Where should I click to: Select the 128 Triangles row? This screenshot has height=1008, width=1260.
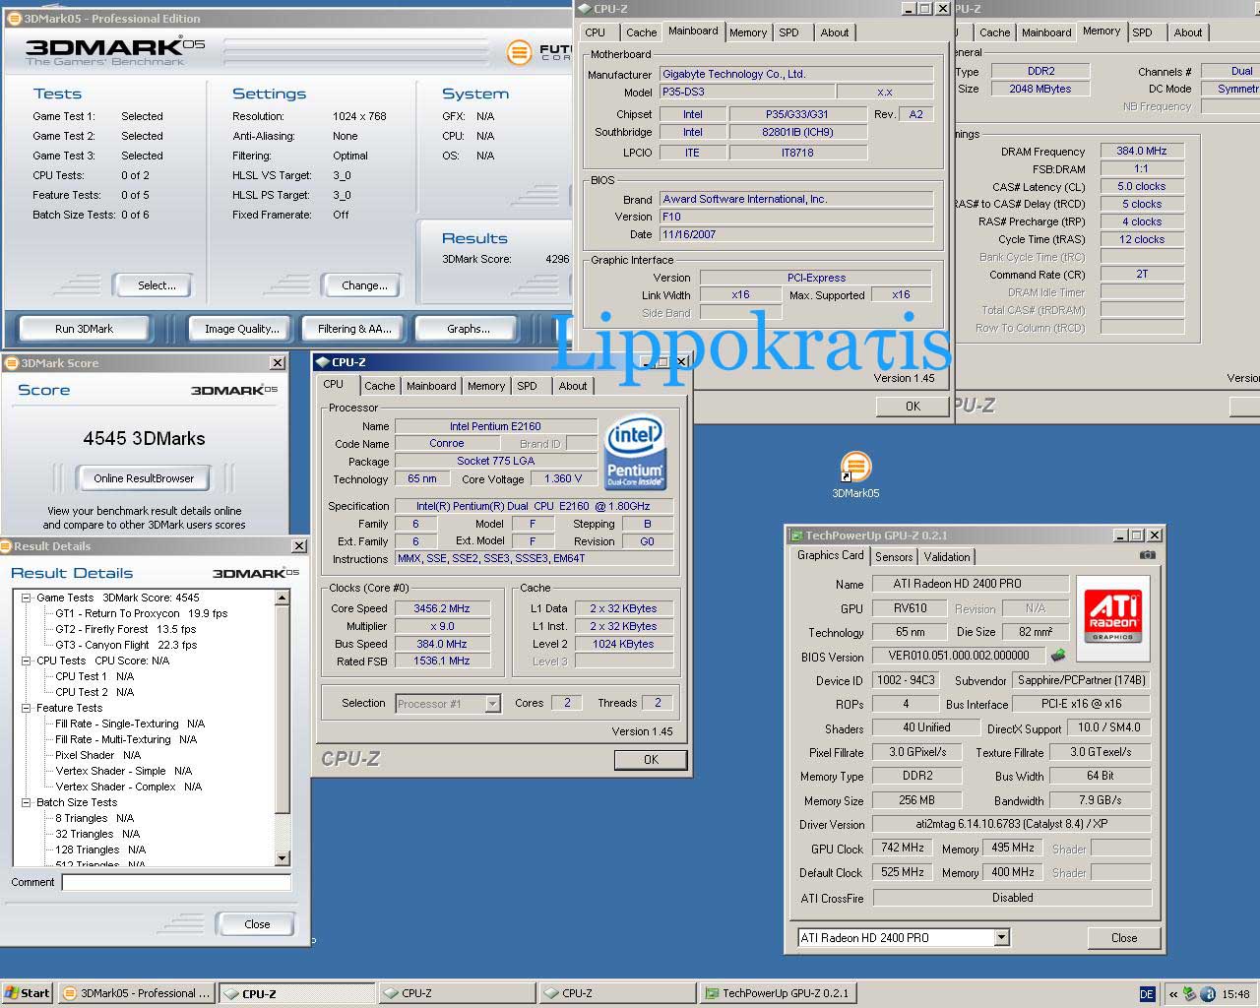(99, 850)
